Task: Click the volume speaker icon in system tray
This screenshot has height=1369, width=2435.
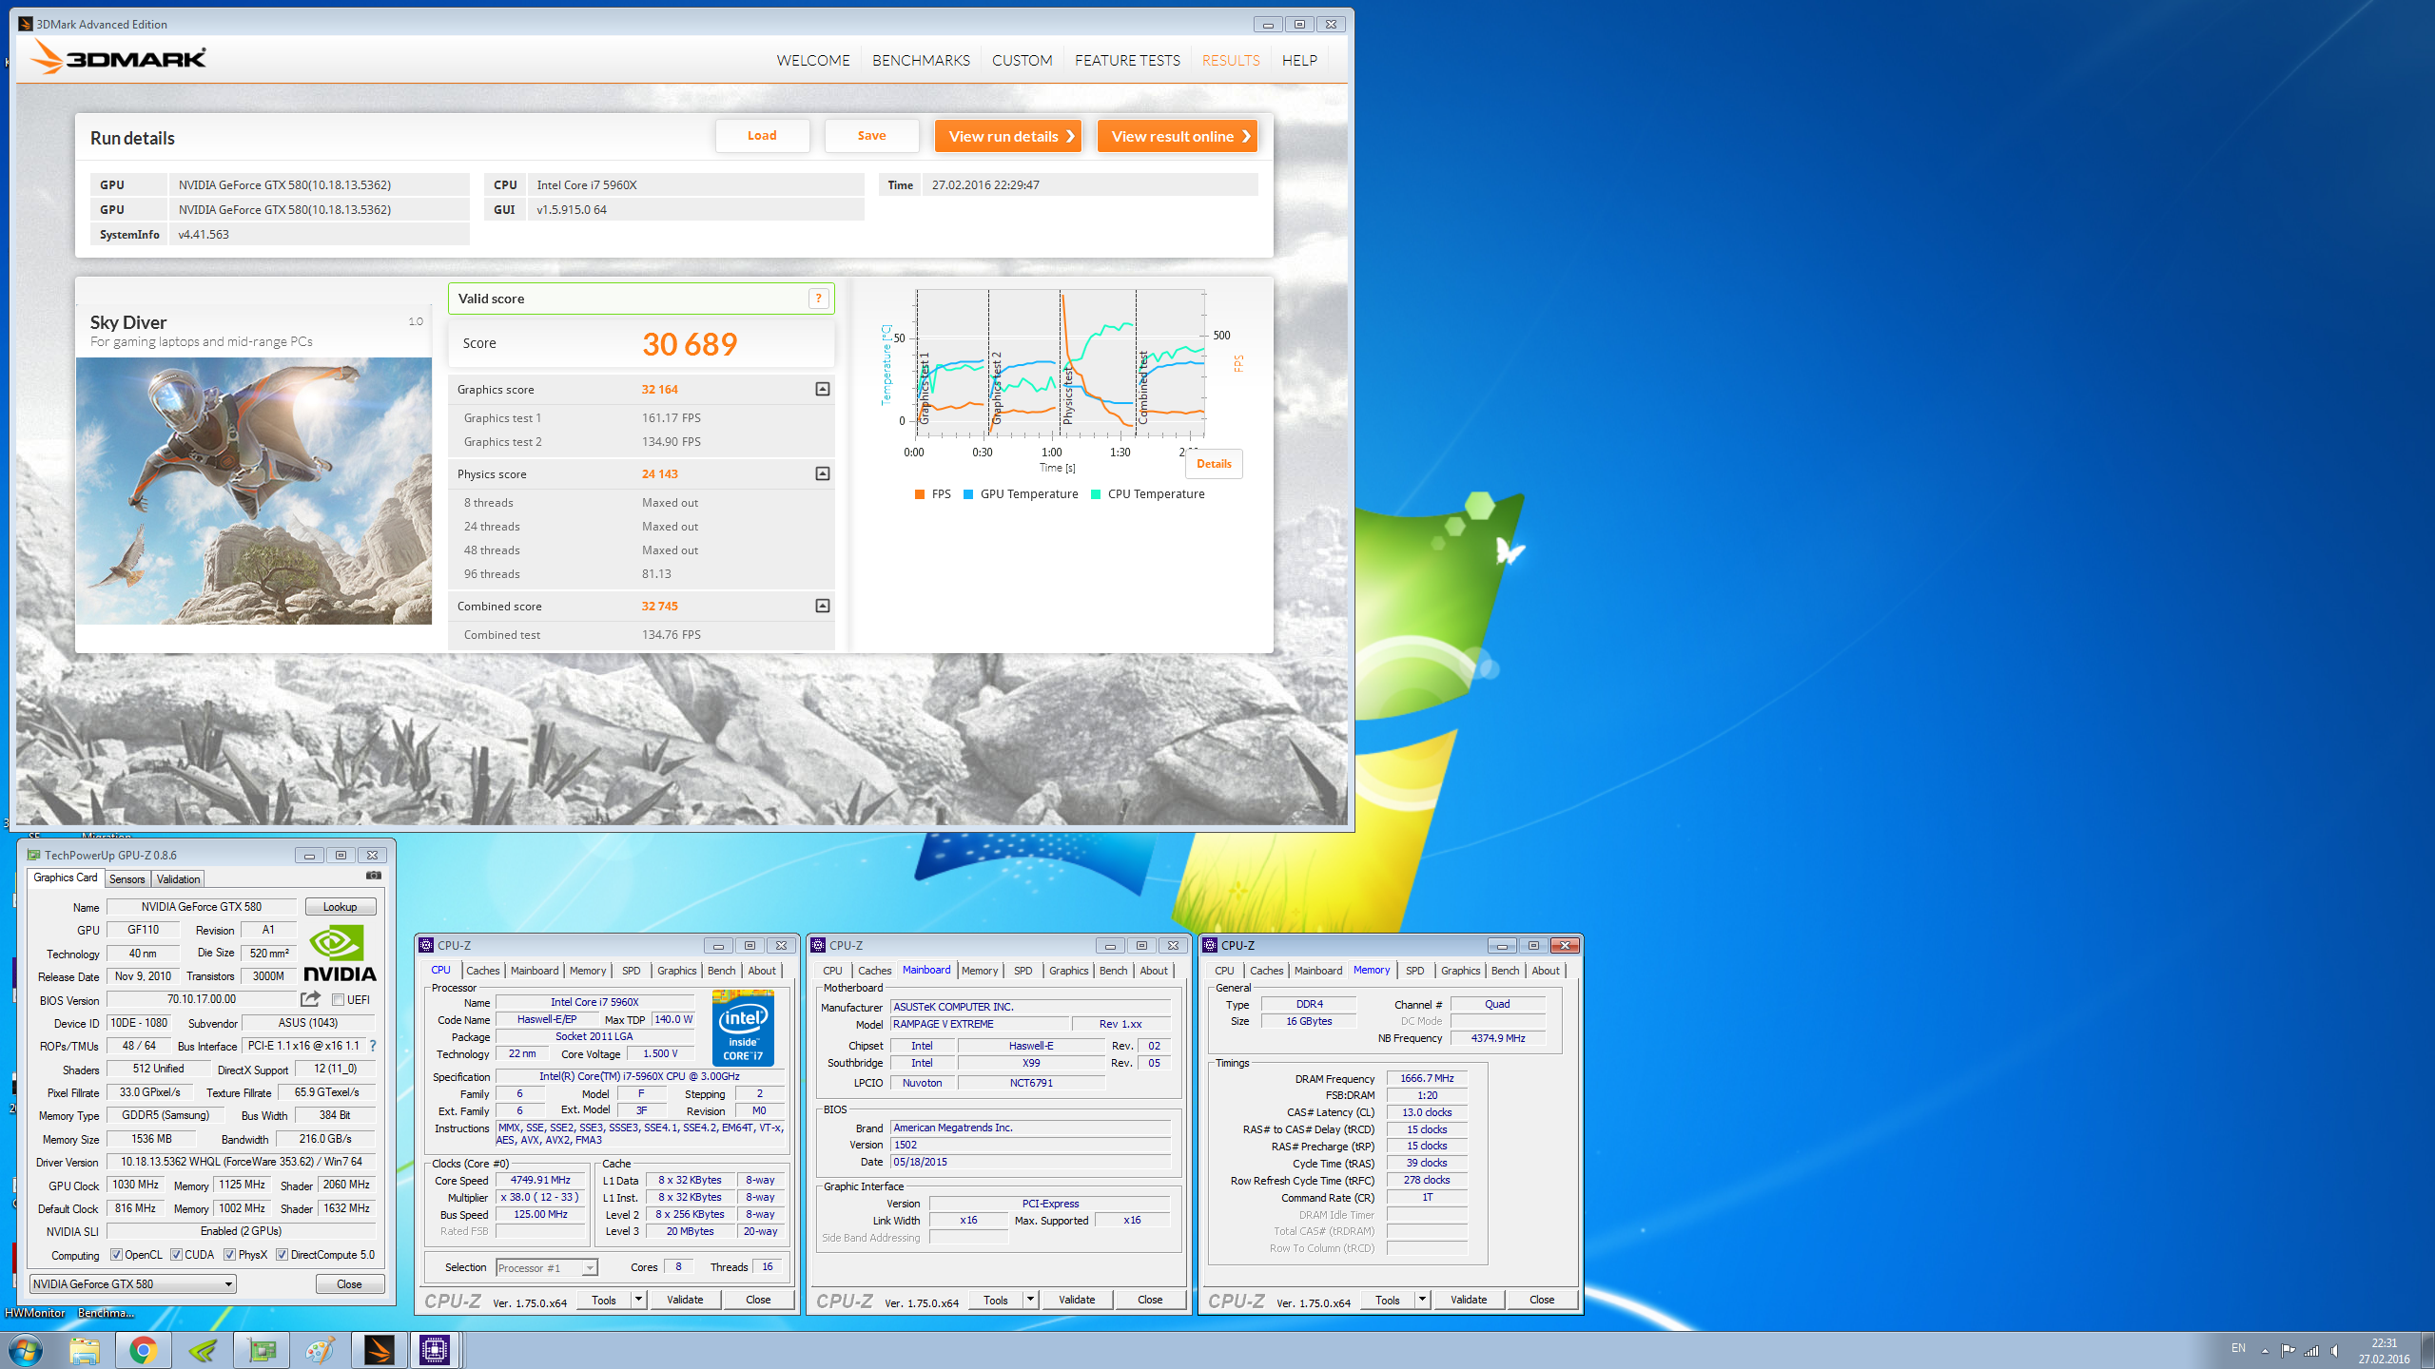Action: tap(2335, 1351)
